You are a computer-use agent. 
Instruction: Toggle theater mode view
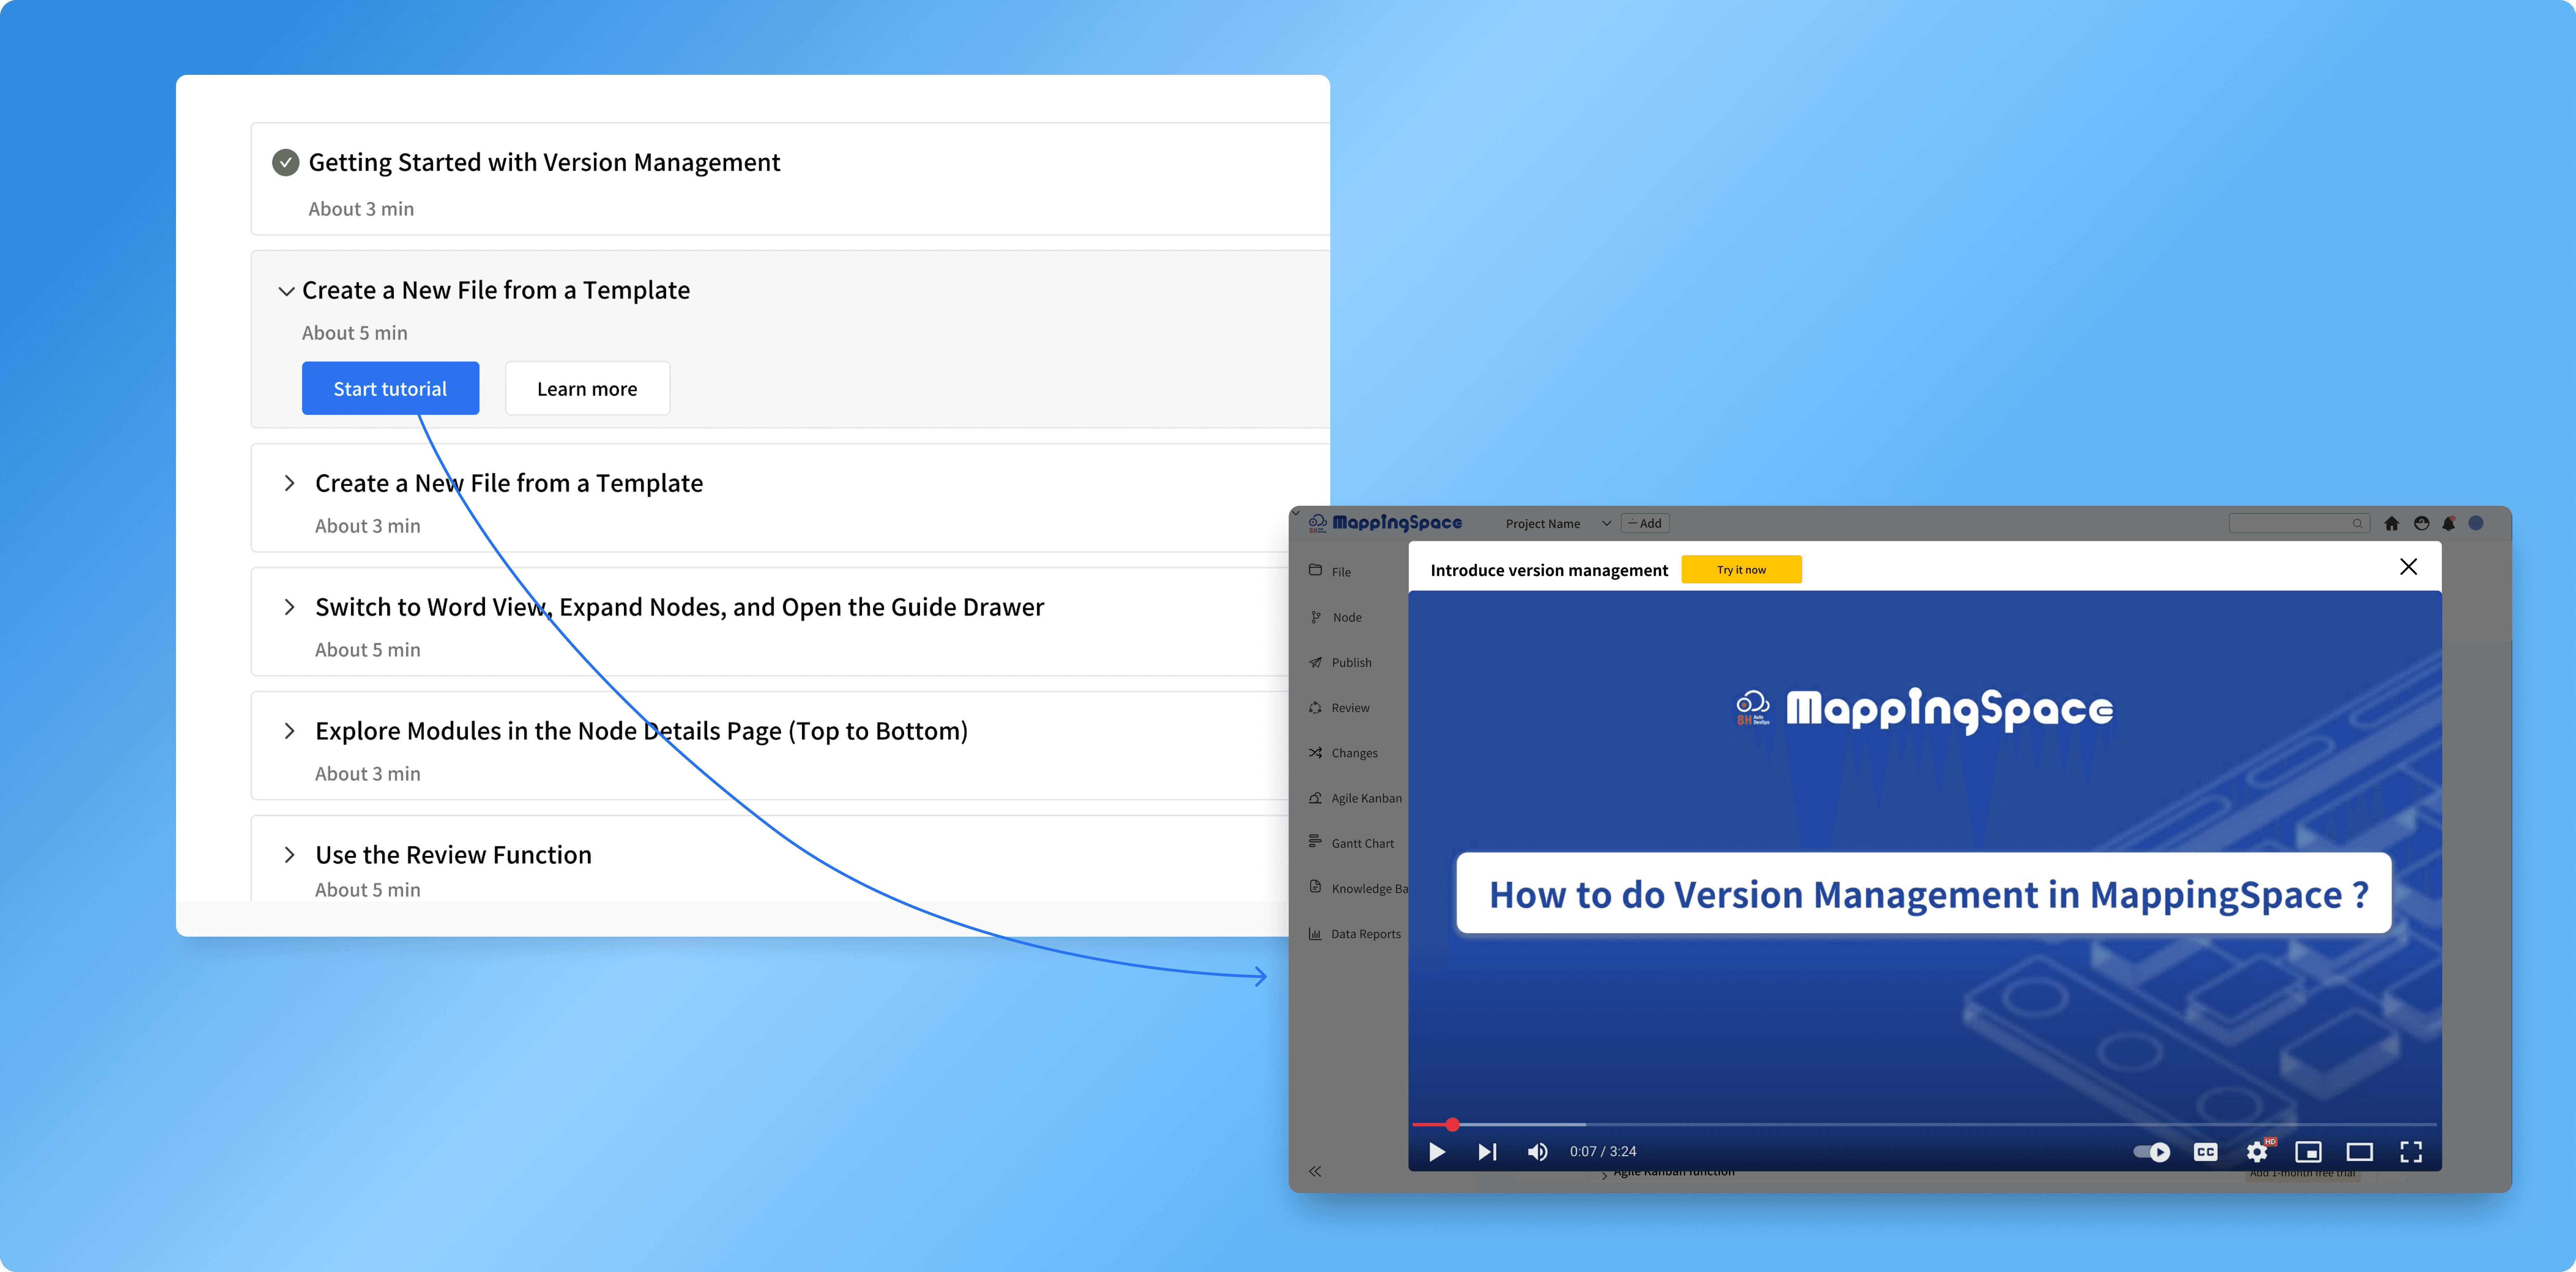(2359, 1152)
